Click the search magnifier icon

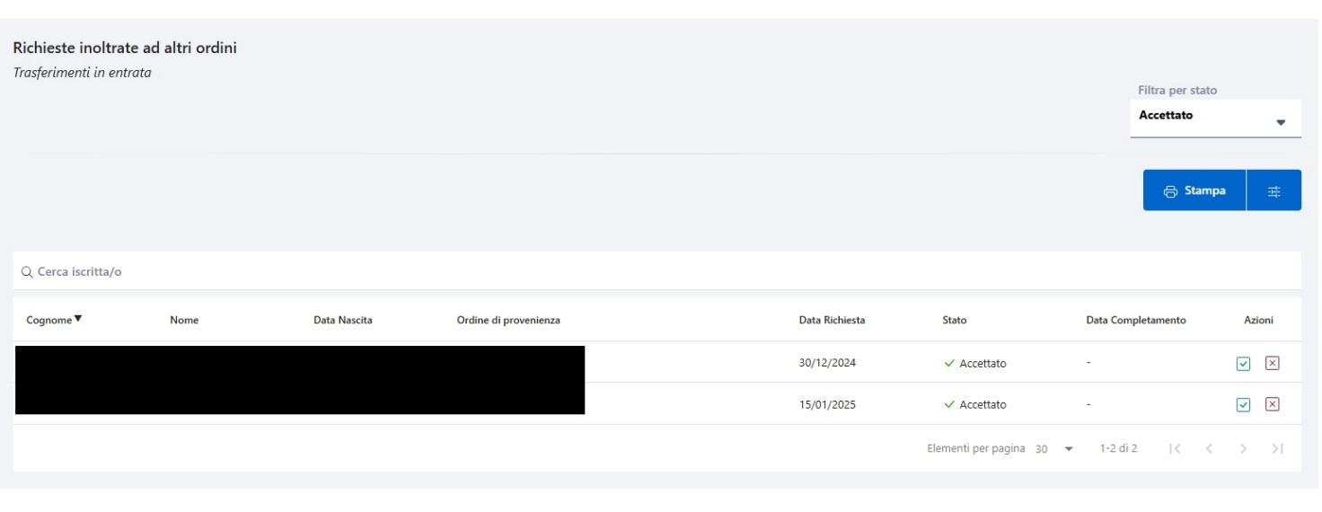26,272
